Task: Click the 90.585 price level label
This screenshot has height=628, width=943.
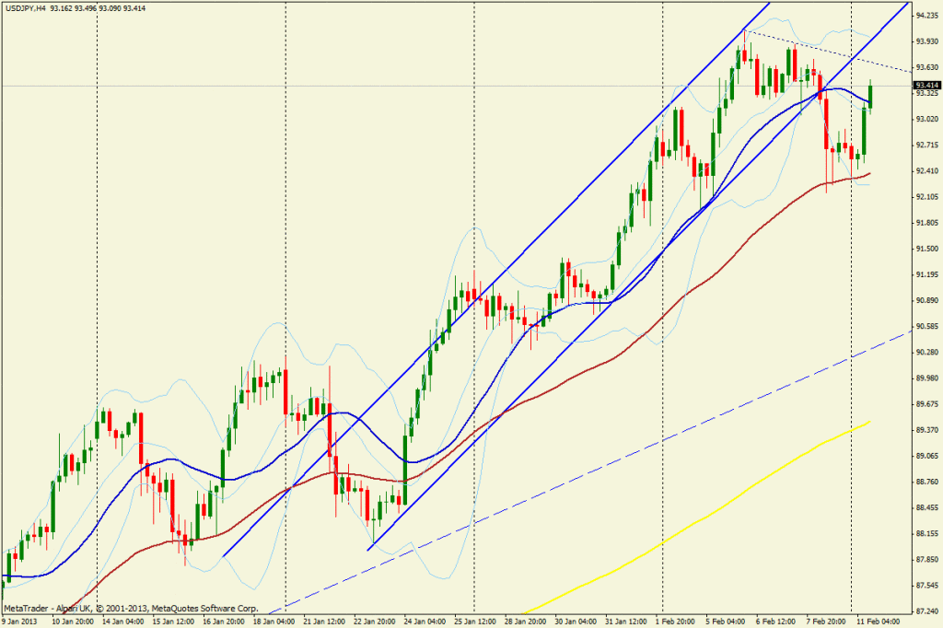Action: [x=926, y=327]
